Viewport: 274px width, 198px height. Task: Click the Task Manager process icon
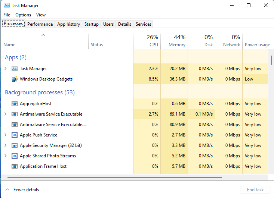(15, 69)
